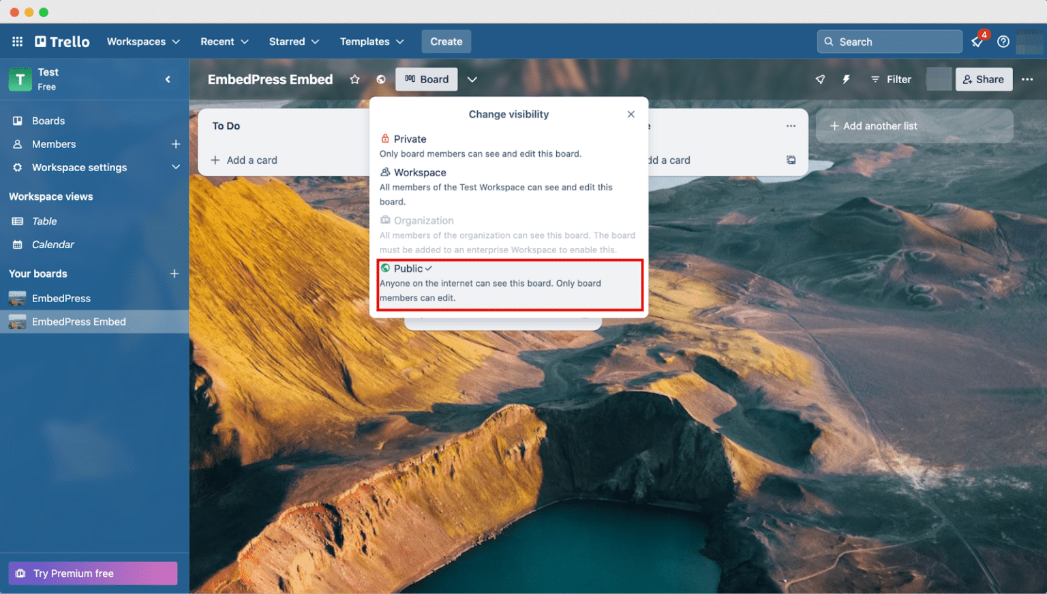Click the board automation lightning icon
This screenshot has width=1047, height=594.
(846, 79)
